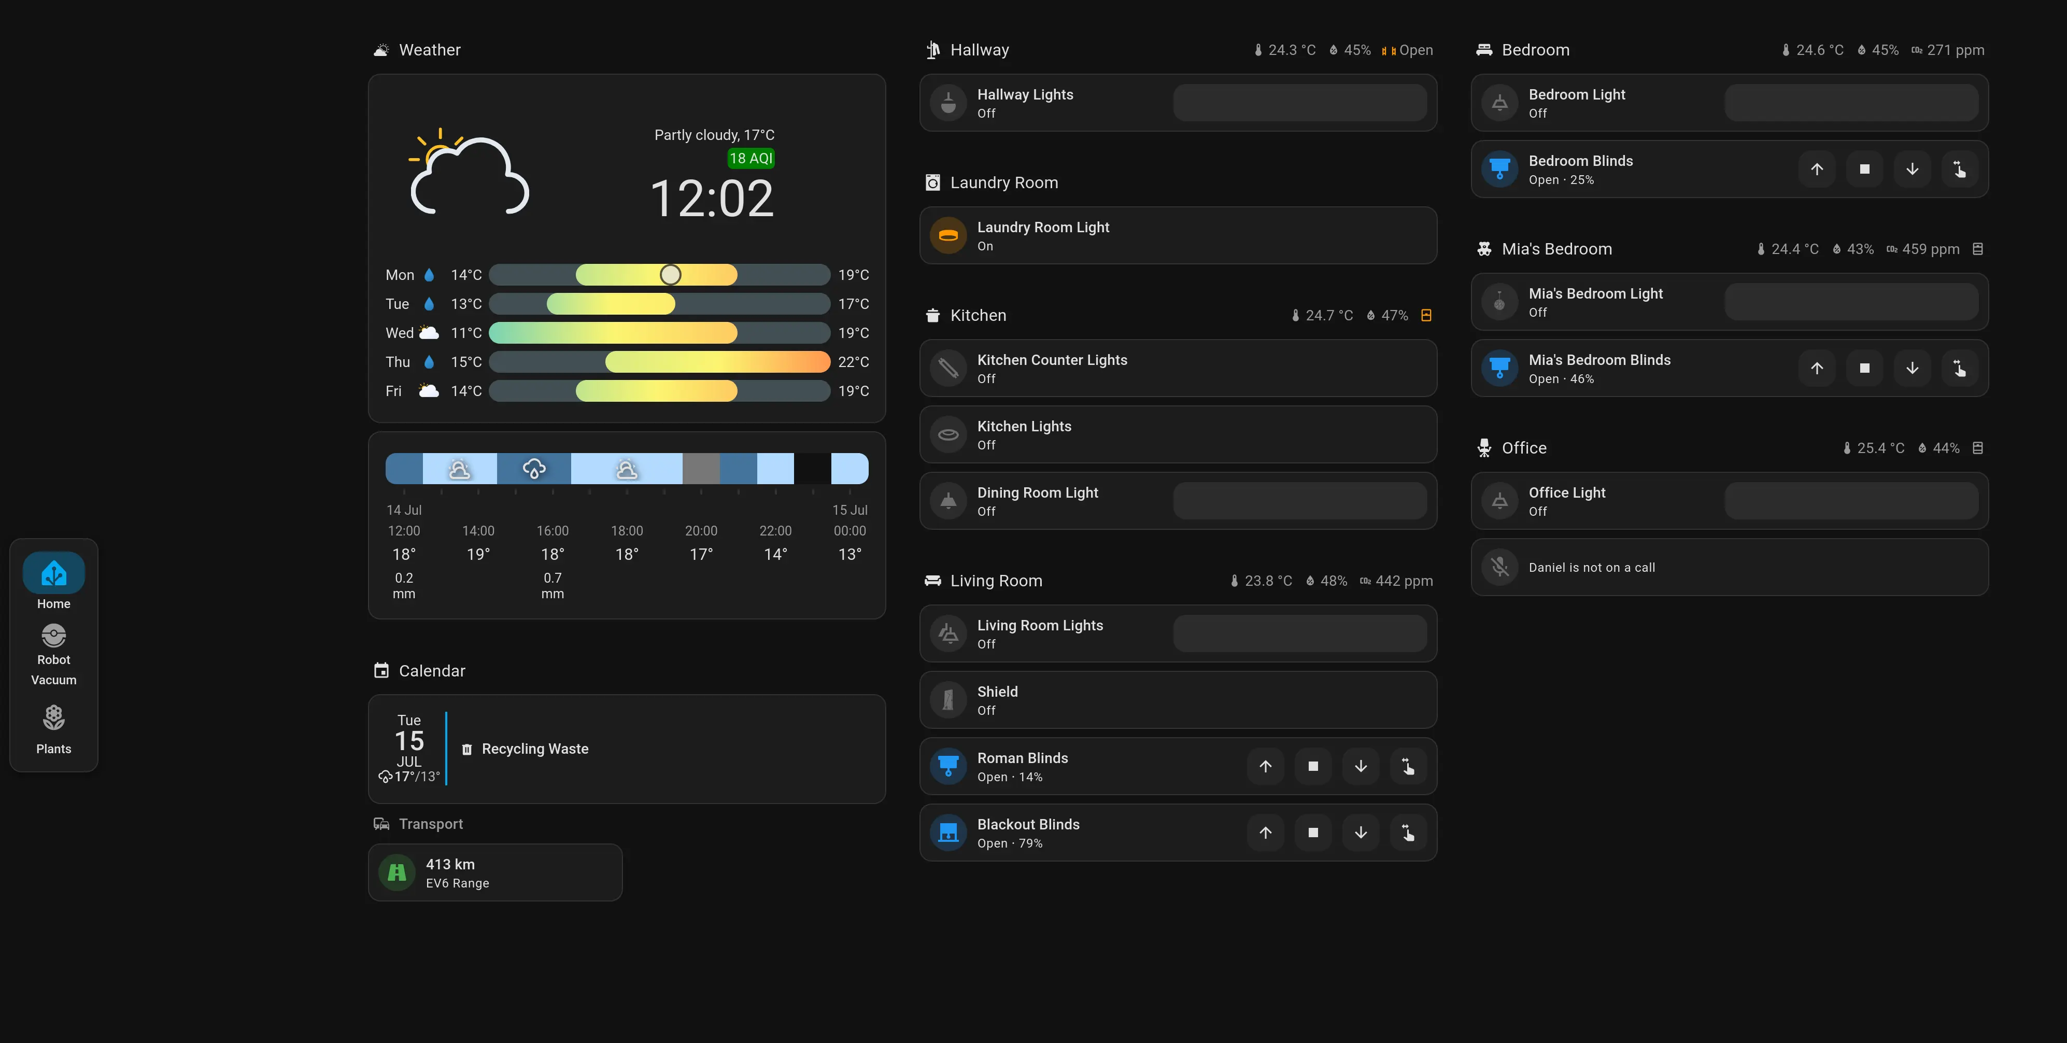Image resolution: width=2067 pixels, height=1043 pixels.
Task: Click the radiator heating icon in Kitchen header
Action: 1427,315
